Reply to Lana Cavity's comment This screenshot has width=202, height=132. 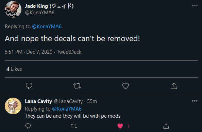(x=28, y=126)
